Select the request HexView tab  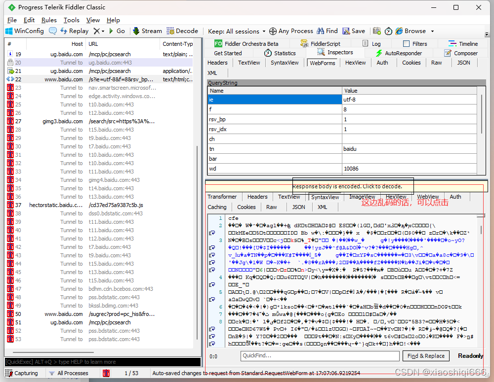(355, 63)
